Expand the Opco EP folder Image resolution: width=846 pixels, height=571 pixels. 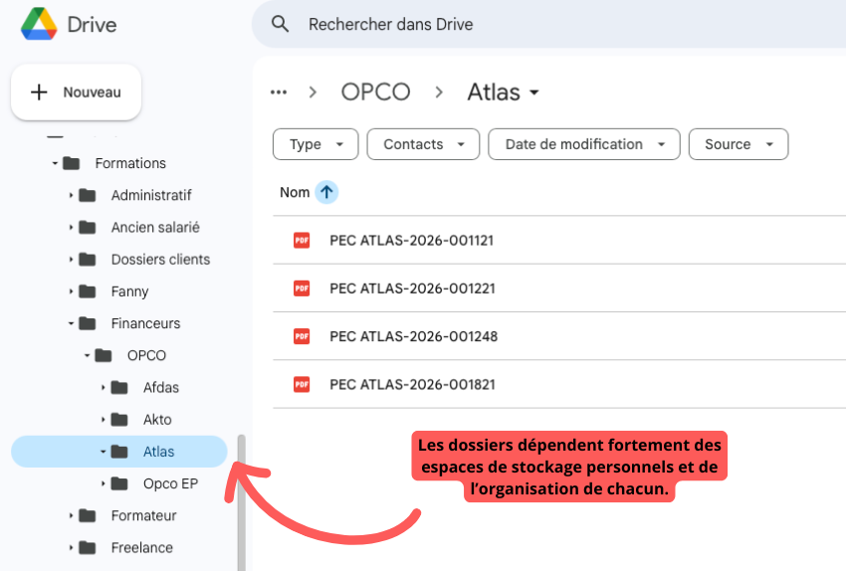tap(104, 483)
